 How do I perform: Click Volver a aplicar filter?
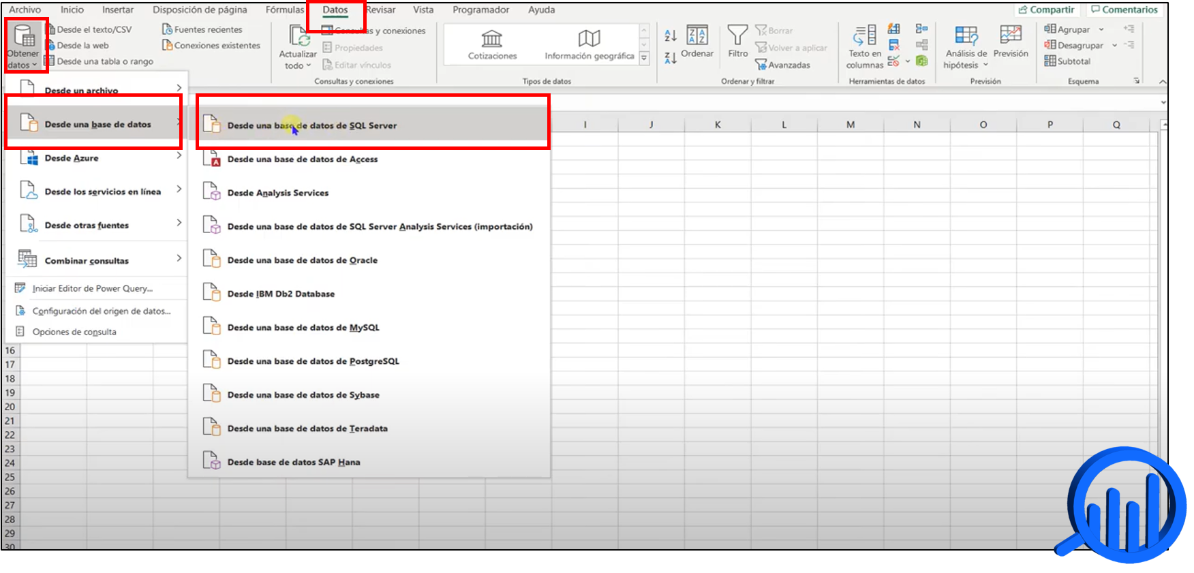pyautogui.click(x=791, y=48)
